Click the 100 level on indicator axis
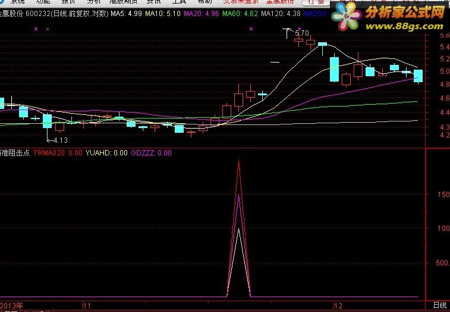 pos(443,228)
